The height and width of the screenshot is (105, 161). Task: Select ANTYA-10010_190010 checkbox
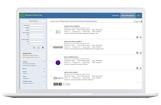(51, 76)
